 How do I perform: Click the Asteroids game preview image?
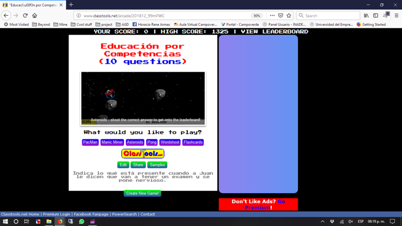pyautogui.click(x=143, y=98)
